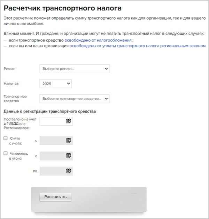Click the GIBDD registration date input field
Viewport: 209px width, 219px height.
point(52,121)
